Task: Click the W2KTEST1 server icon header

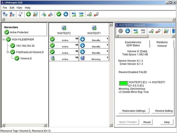Action: click(x=94, y=28)
